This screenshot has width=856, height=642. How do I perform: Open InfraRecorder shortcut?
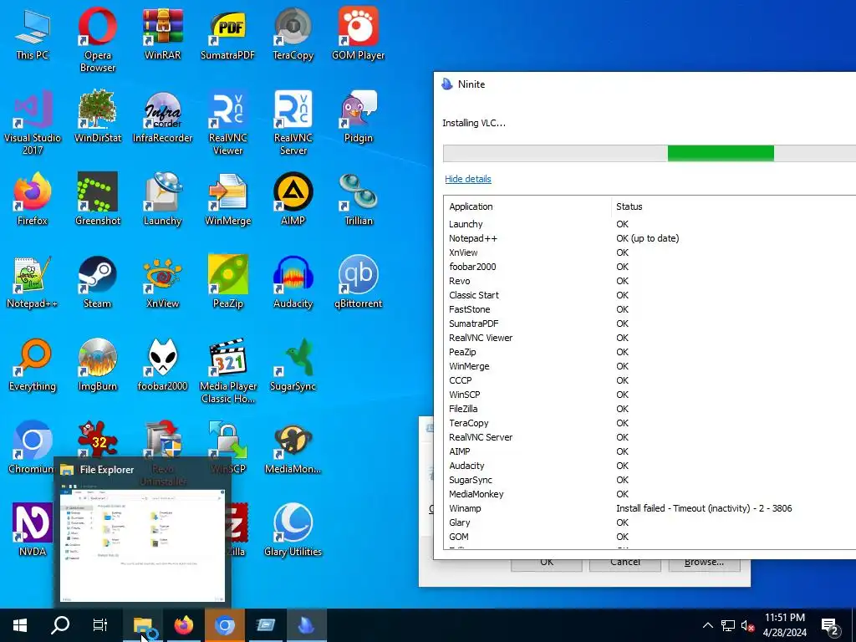(162, 117)
